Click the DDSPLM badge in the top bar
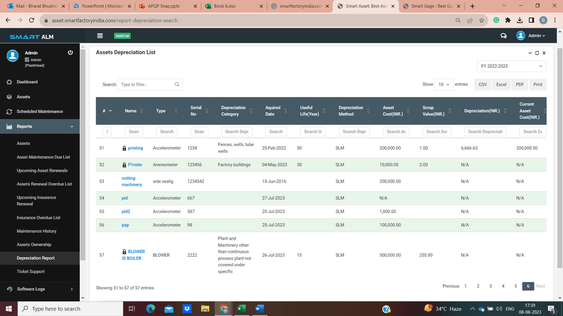 [122, 36]
